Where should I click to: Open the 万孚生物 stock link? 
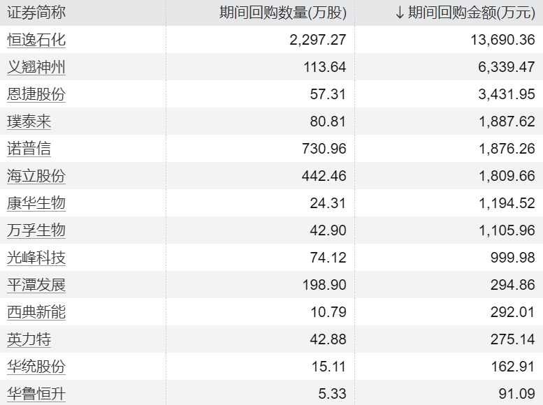click(36, 230)
